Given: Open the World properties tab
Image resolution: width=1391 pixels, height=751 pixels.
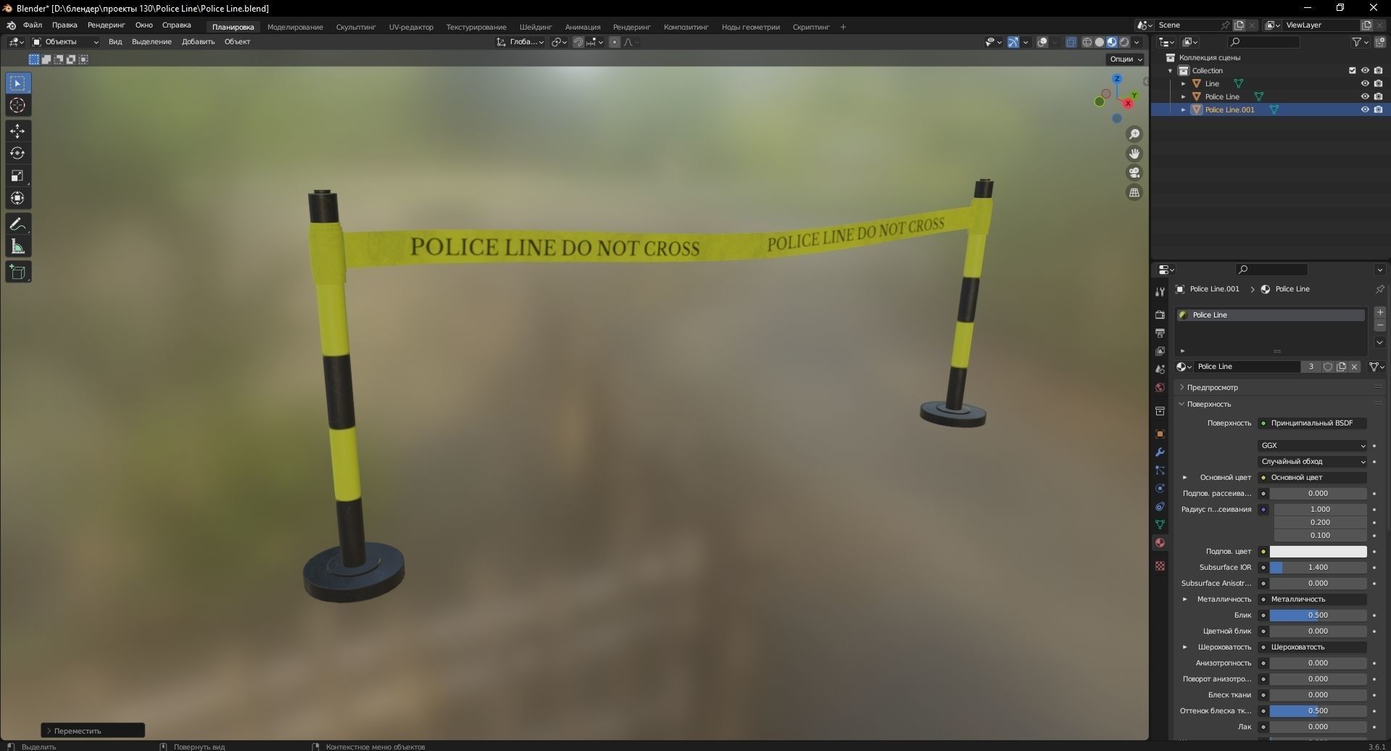Looking at the screenshot, I should (1160, 387).
